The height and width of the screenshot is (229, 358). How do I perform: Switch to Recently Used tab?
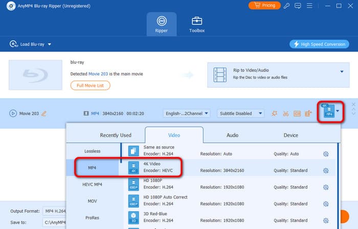pyautogui.click(x=116, y=135)
